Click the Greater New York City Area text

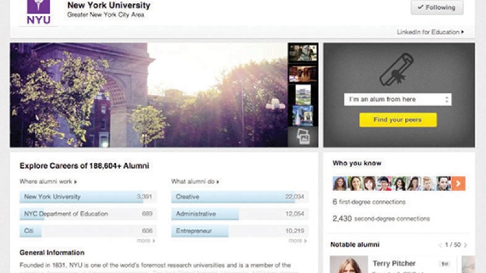(106, 15)
